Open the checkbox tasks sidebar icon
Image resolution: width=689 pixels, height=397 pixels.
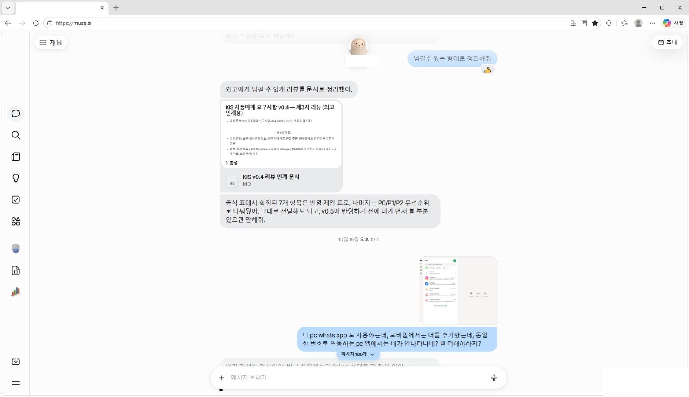[x=16, y=200]
